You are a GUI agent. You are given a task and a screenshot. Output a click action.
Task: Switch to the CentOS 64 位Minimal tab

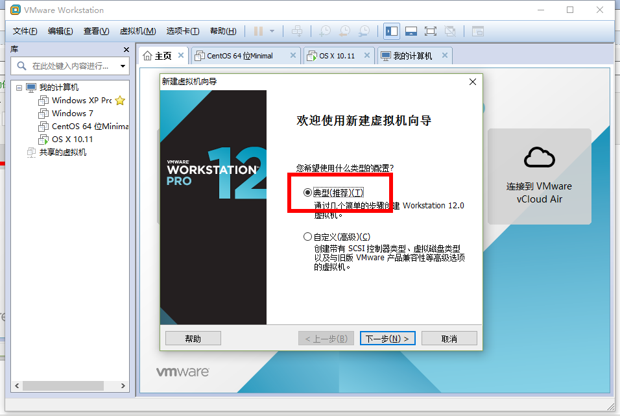(x=240, y=56)
